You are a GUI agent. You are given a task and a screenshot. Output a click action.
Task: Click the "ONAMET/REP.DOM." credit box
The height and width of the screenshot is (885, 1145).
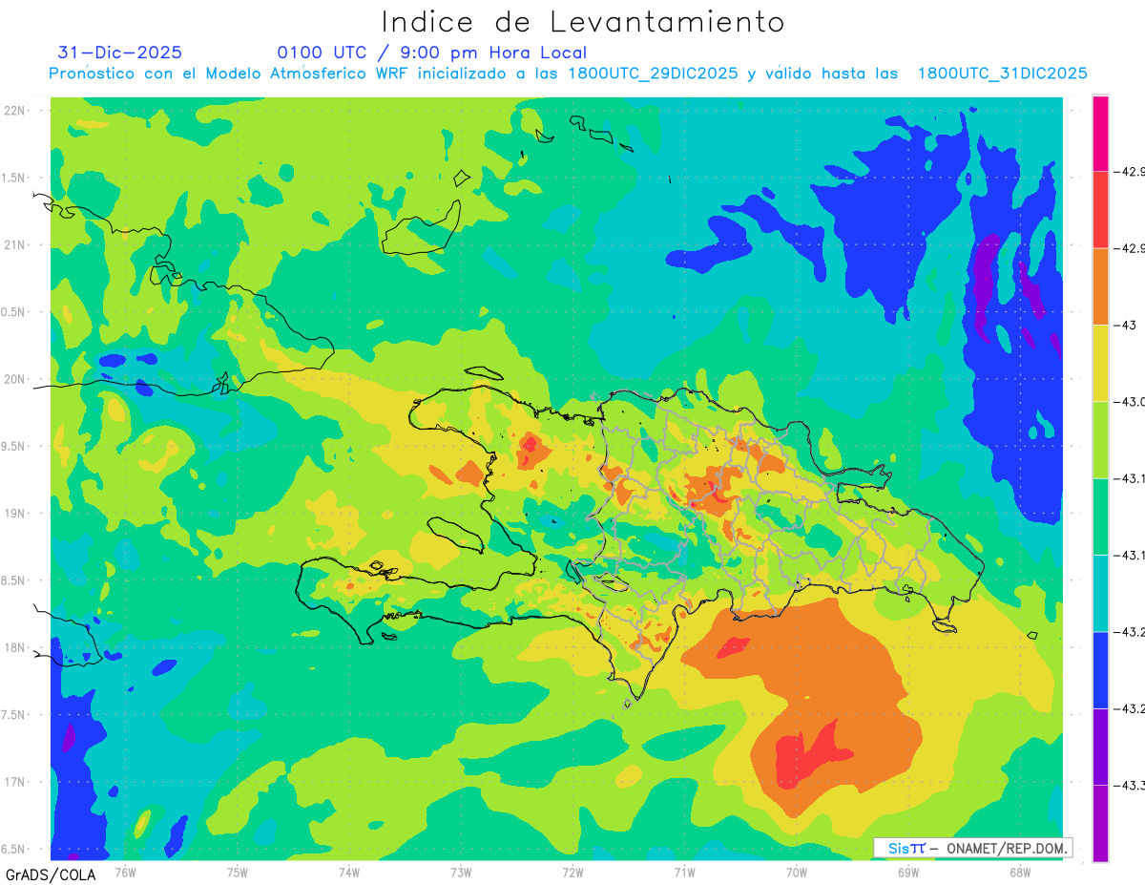point(973,848)
